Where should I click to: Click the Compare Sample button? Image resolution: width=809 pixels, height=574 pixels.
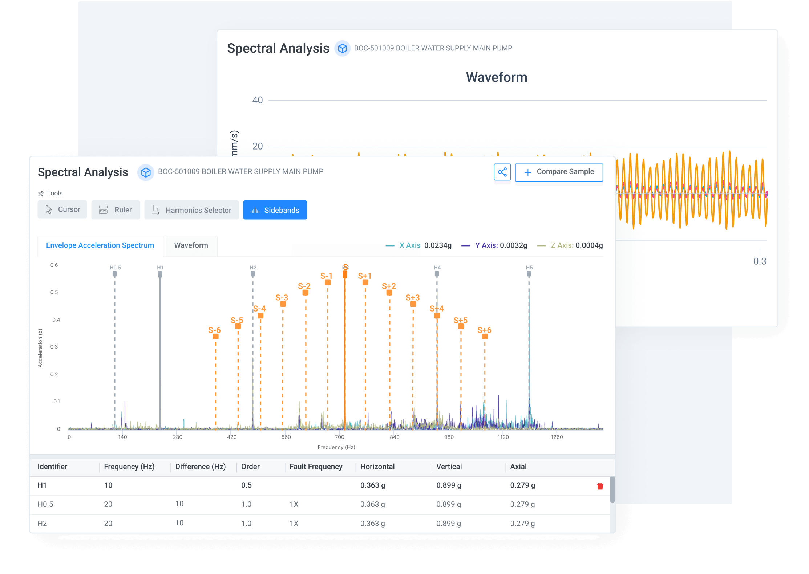point(559,172)
